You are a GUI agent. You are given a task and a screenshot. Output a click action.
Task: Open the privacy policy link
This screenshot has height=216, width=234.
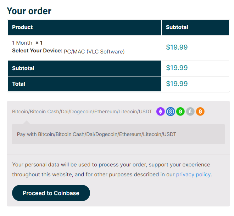click(x=193, y=175)
